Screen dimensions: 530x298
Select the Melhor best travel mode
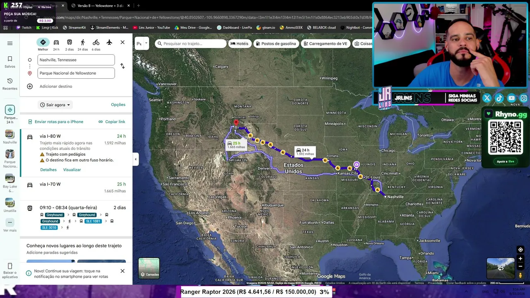click(x=43, y=45)
